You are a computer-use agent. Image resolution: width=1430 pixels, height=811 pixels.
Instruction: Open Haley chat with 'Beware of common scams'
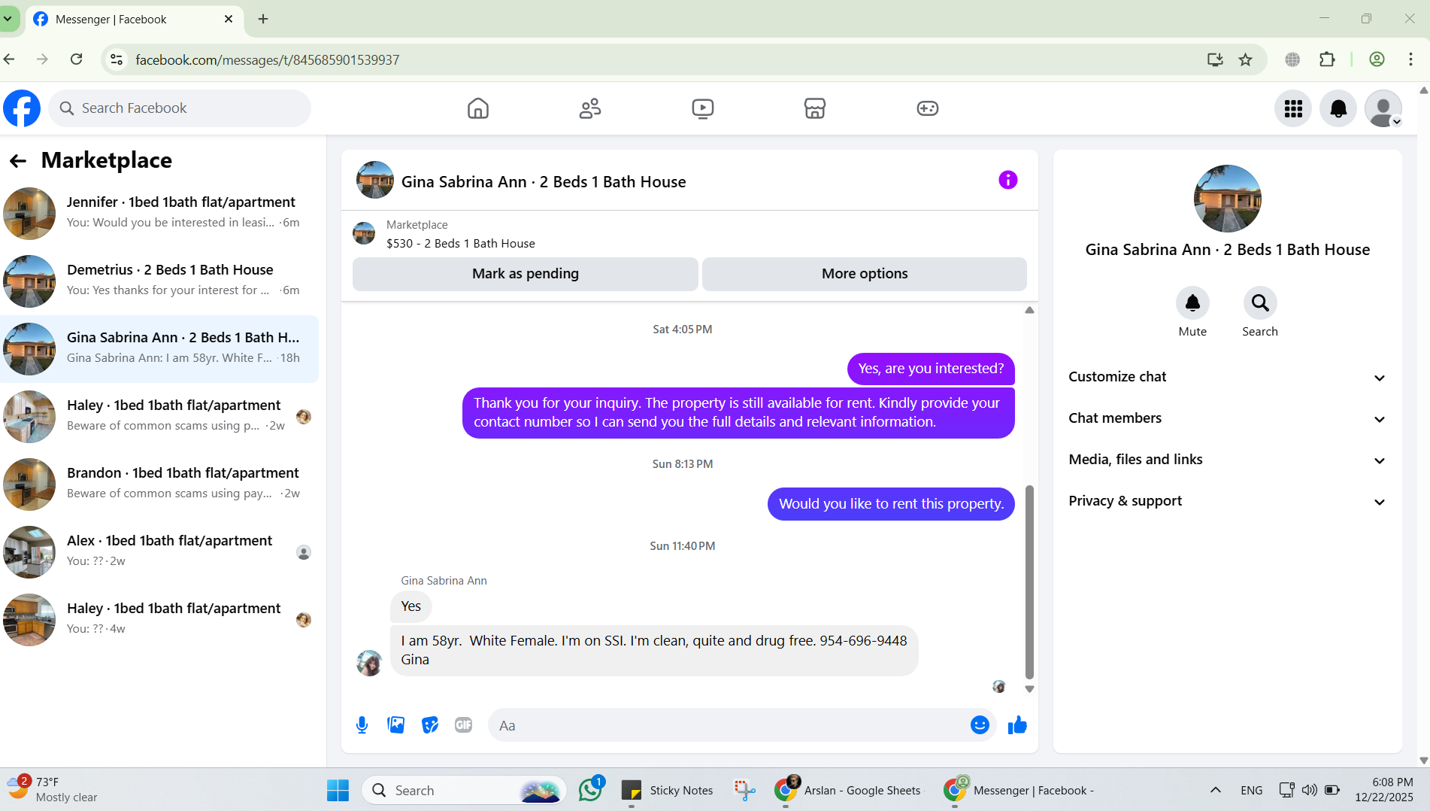tap(159, 416)
